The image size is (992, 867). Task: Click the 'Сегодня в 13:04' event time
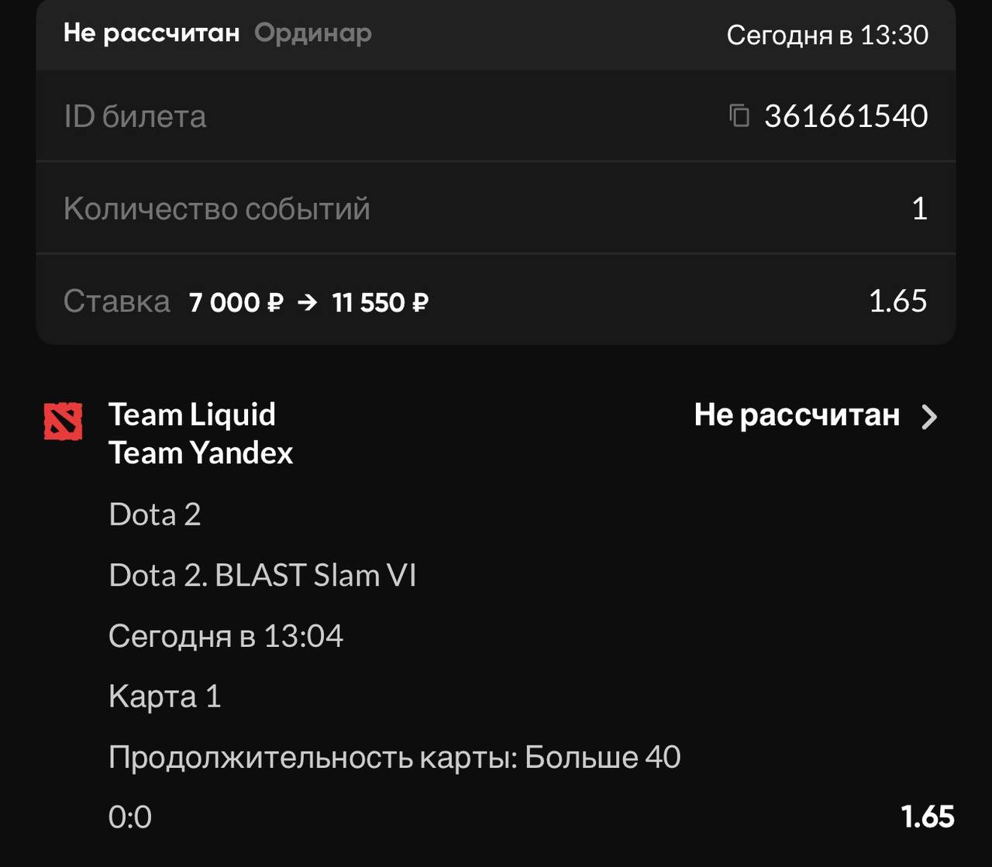pyautogui.click(x=226, y=636)
